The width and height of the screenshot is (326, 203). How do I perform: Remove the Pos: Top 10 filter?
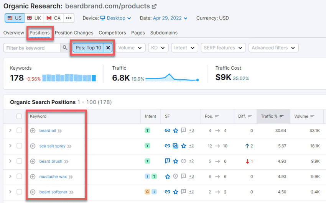pos(108,48)
